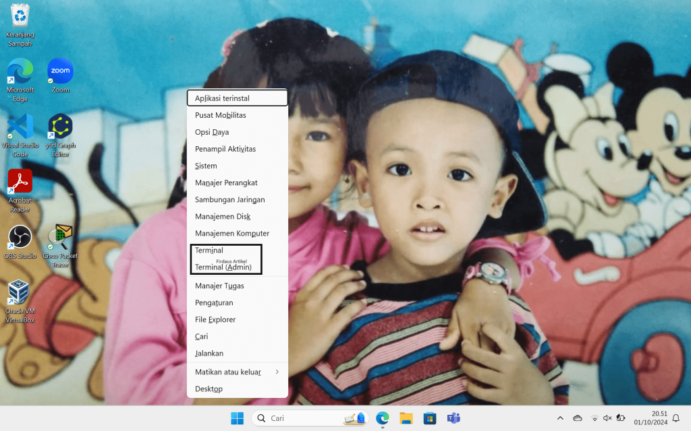Open the Oracle VM VirtualBox icon
The width and height of the screenshot is (691, 431).
tap(20, 294)
